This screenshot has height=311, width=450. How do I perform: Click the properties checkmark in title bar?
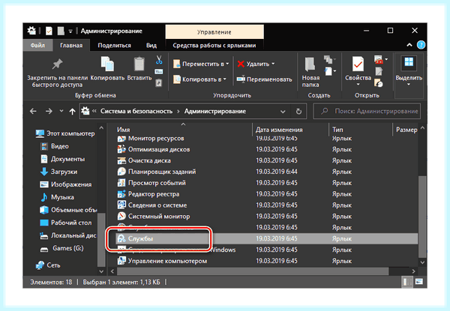click(49, 31)
